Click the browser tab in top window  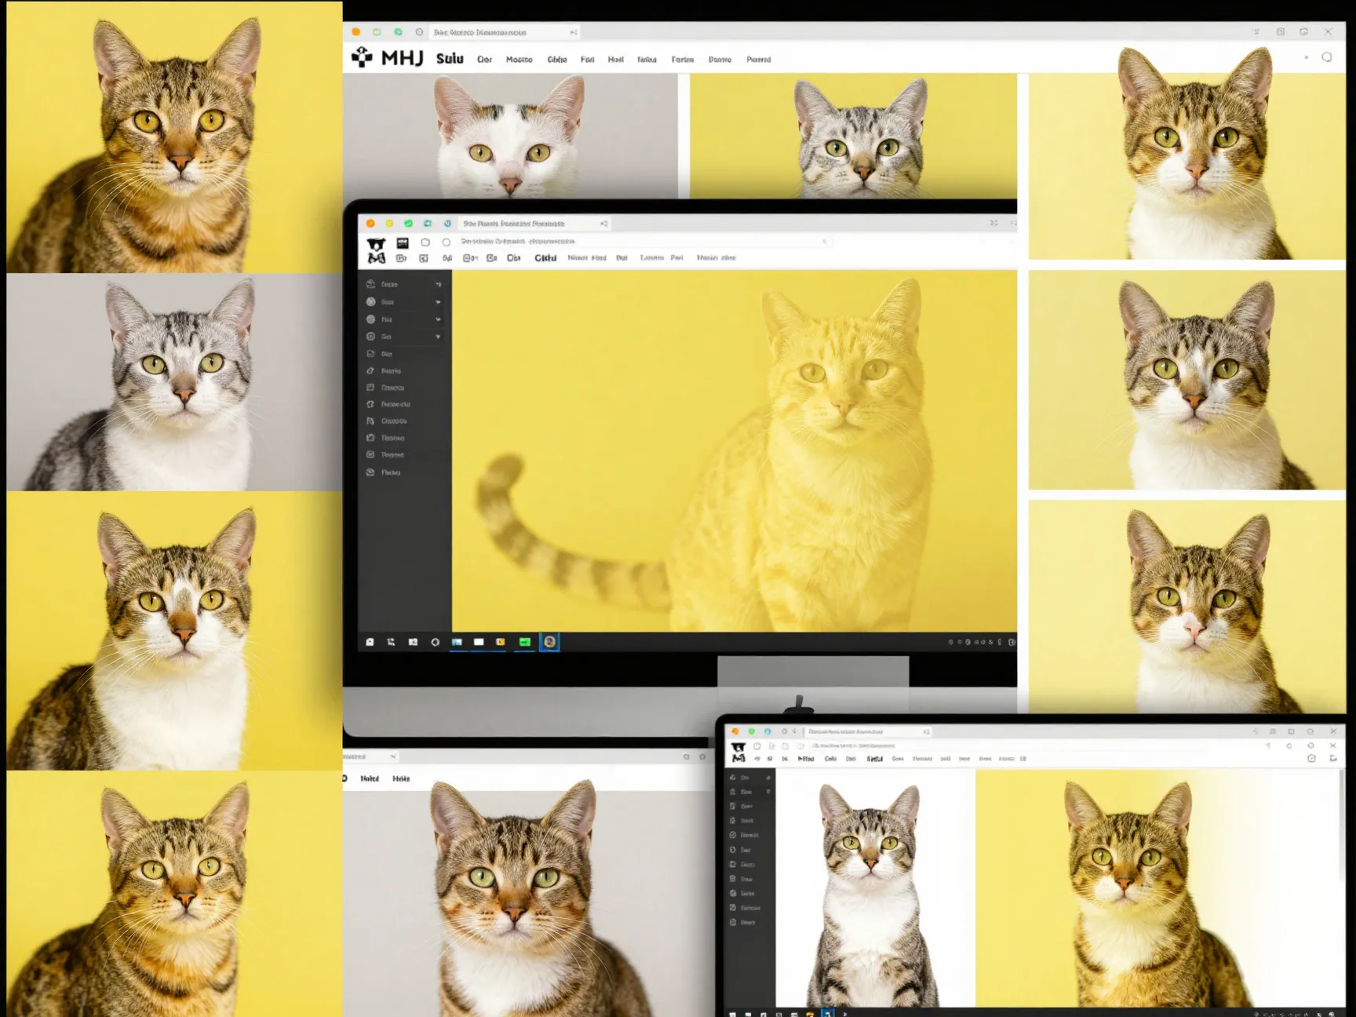[x=504, y=32]
